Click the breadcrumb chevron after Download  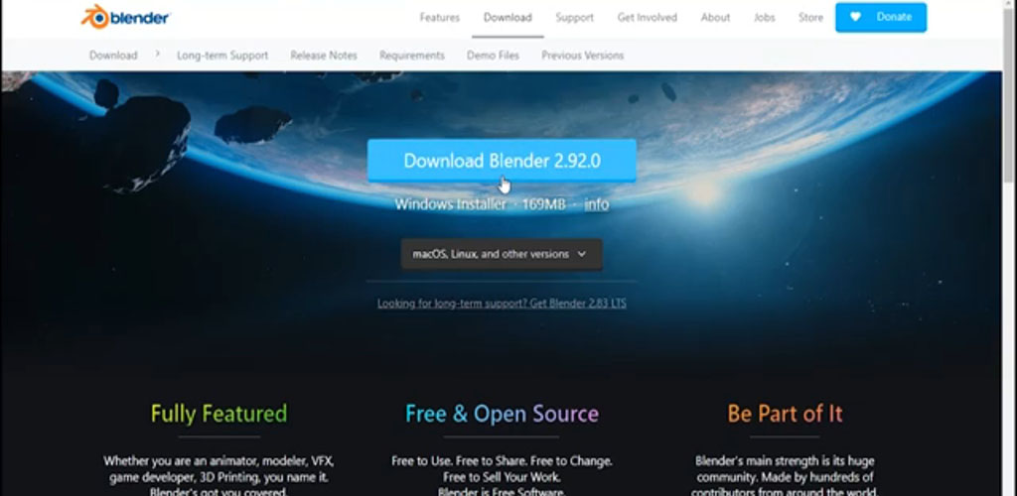click(157, 55)
